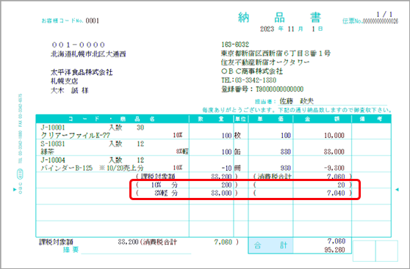Image resolution: width=410 pixels, height=269 pixels.
Task: Click the 数量 column header
Action: [212, 119]
